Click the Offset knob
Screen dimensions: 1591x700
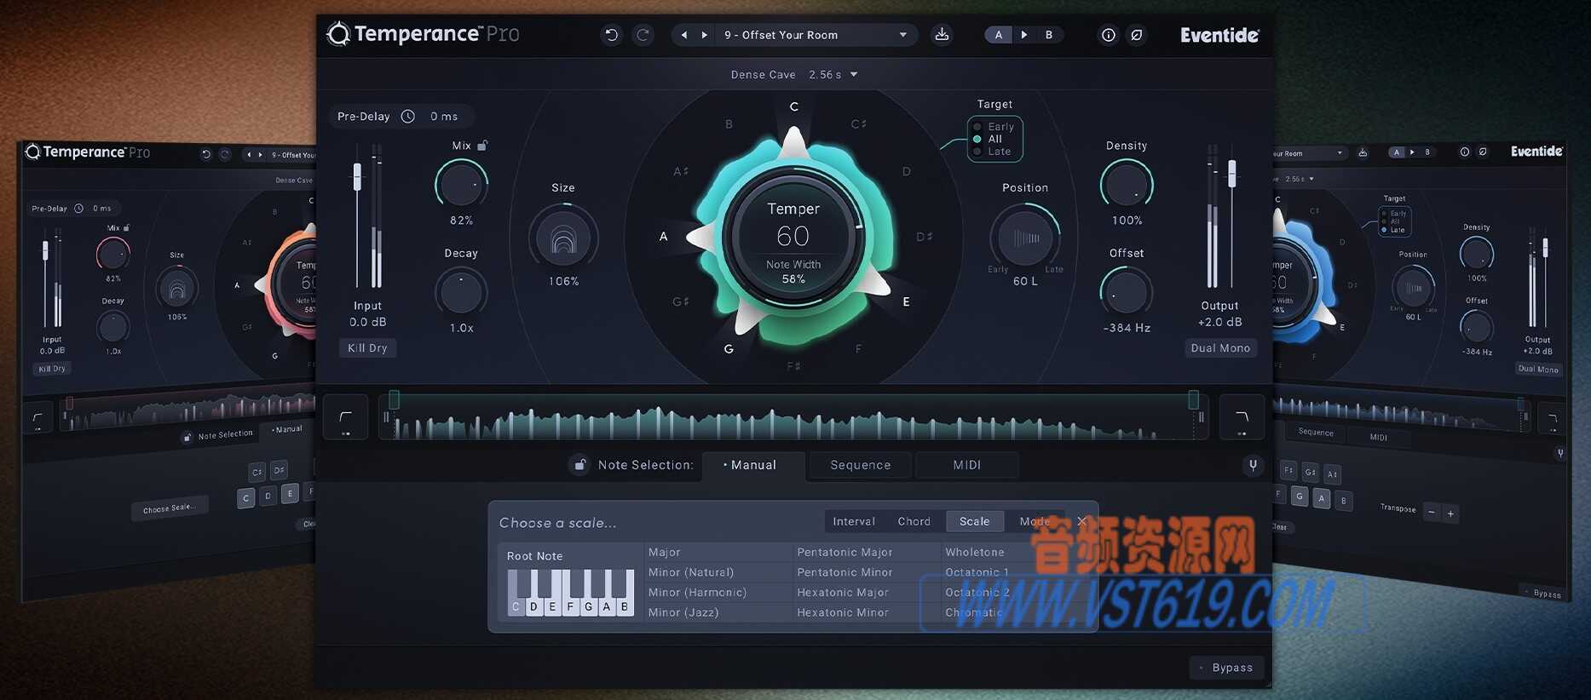point(1127,292)
